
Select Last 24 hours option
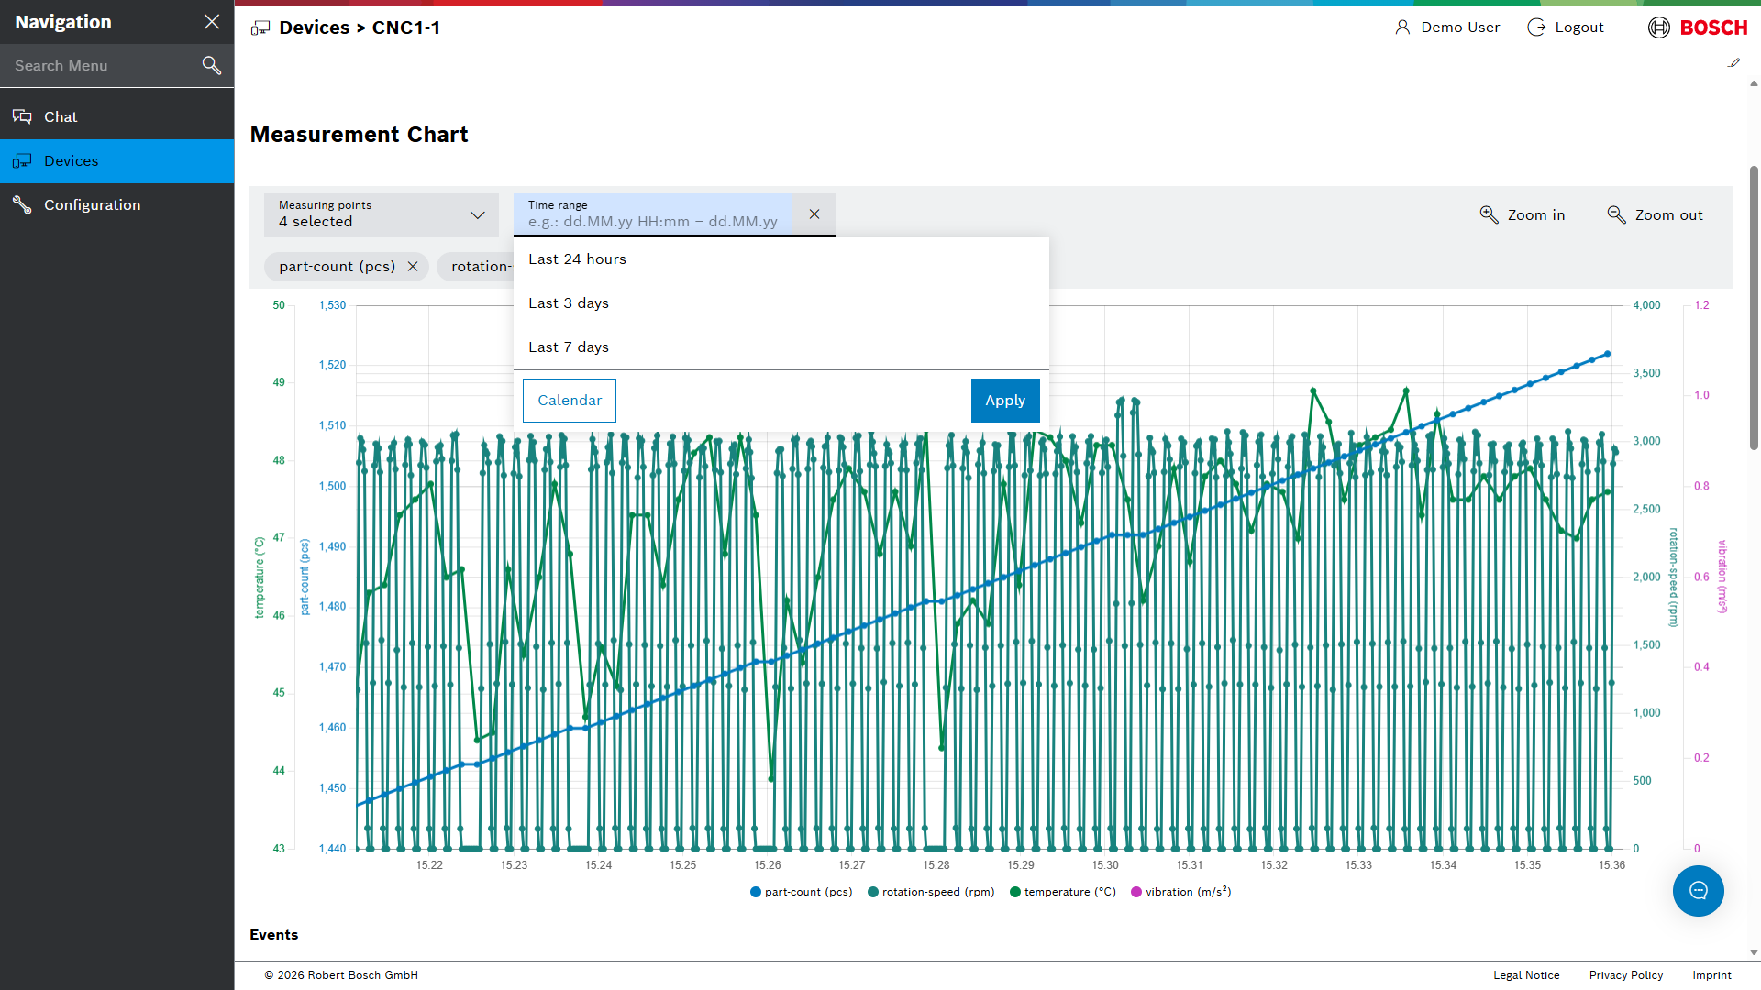tap(781, 259)
